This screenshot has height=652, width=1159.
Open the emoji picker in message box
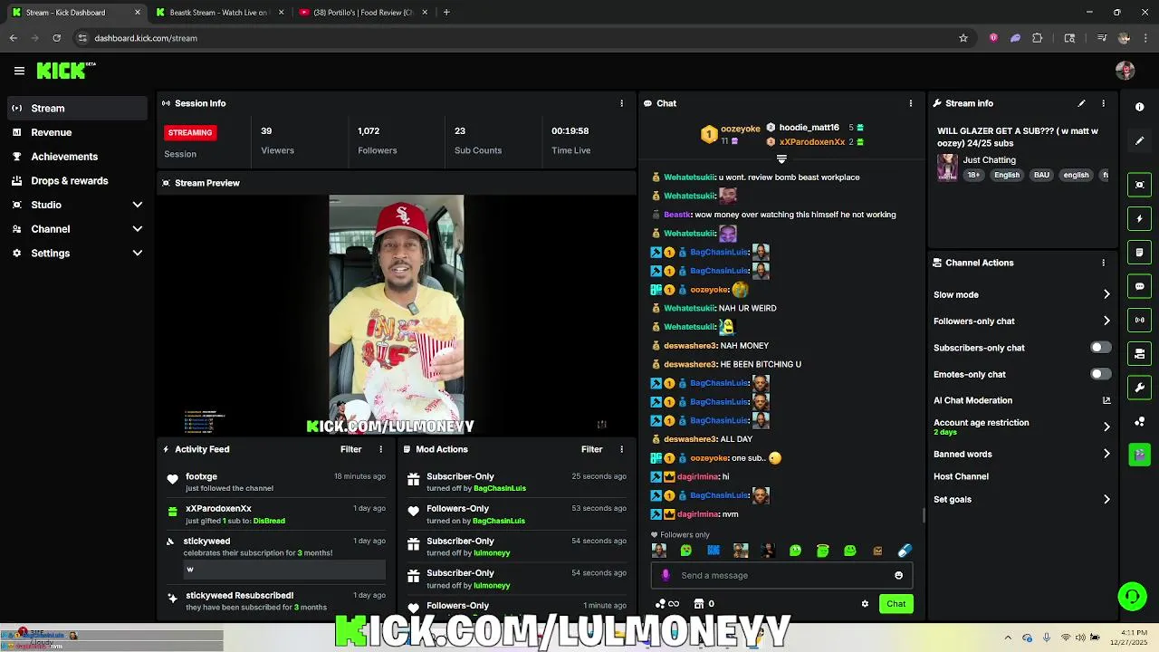point(898,575)
